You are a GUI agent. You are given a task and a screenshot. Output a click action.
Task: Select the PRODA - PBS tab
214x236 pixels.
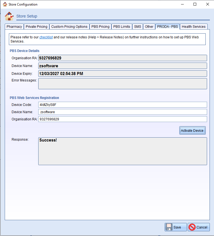point(167,27)
